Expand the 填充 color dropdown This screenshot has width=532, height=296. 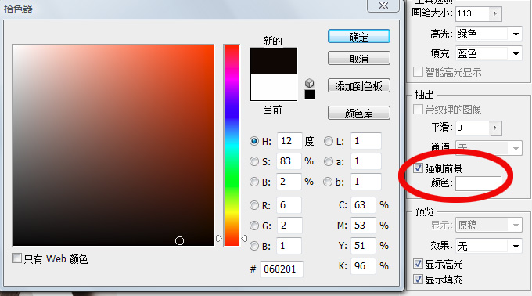click(516, 53)
